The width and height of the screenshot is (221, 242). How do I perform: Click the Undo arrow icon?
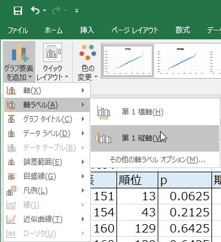[35, 10]
